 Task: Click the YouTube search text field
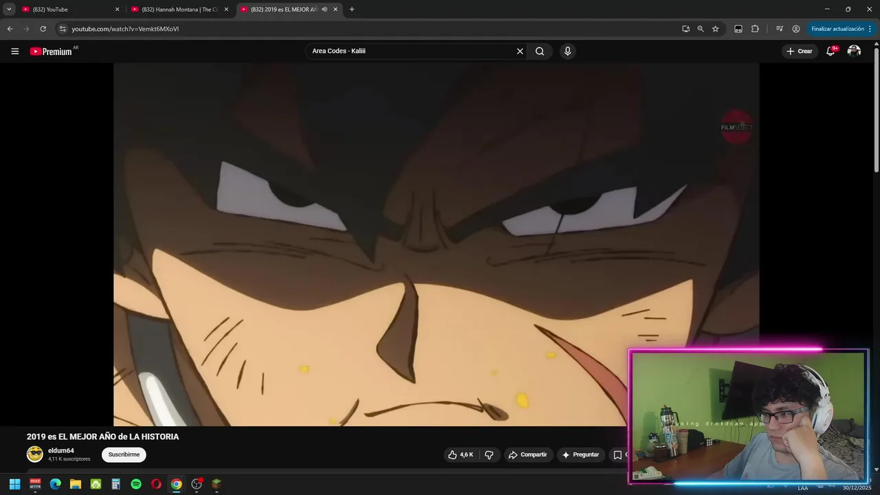[412, 51]
